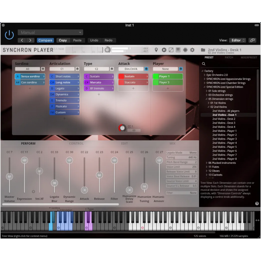The image size is (261, 261).
Task: Open the preset search with magnifier icon
Action: [204, 64]
